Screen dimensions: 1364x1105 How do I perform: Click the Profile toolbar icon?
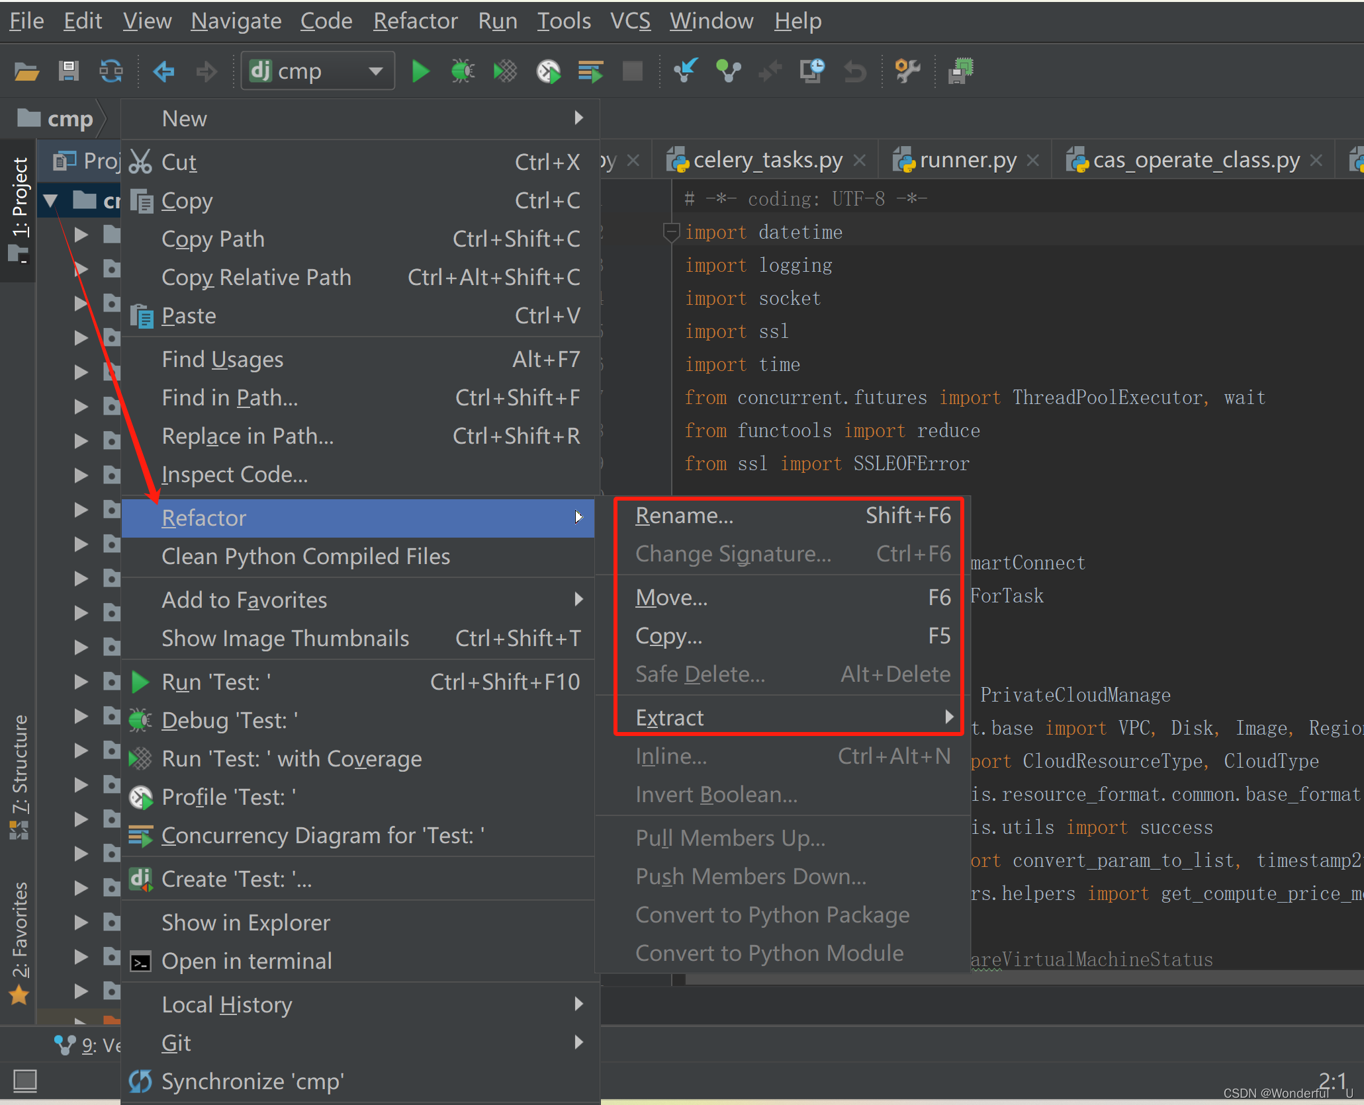tap(548, 71)
